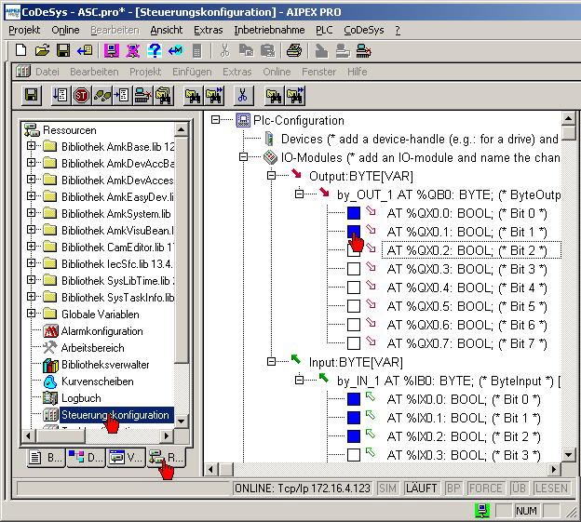
Task: Collapse the by_IN_1 node
Action: point(299,380)
